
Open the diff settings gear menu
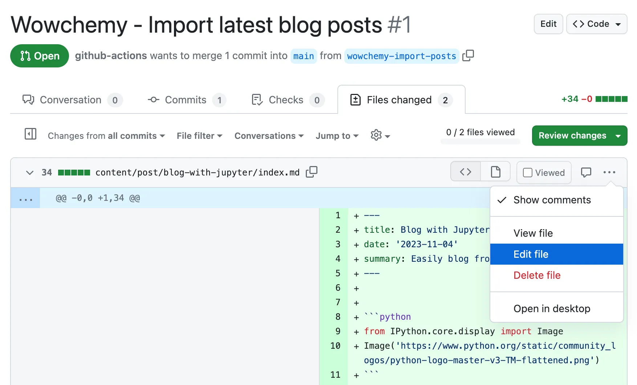[380, 136]
